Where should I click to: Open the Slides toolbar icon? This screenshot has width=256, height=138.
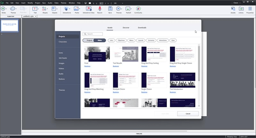pos(3,9)
